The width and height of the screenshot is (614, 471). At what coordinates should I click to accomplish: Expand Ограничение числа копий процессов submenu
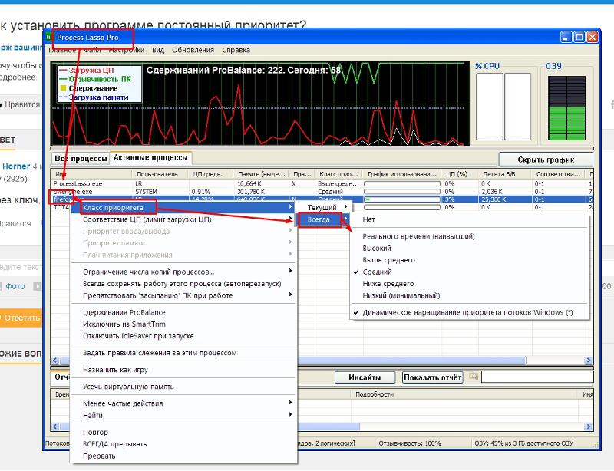coord(183,272)
